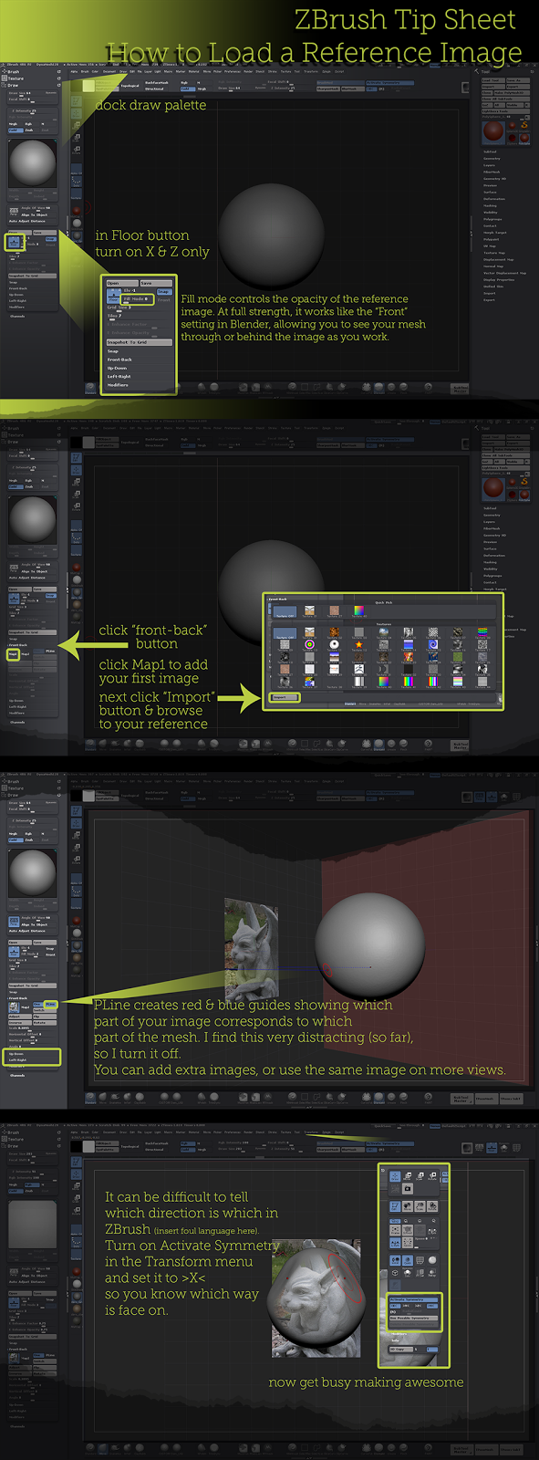
Task: Click the brush sphere preview in first screenshot's Draw palette
Action: pos(32,163)
